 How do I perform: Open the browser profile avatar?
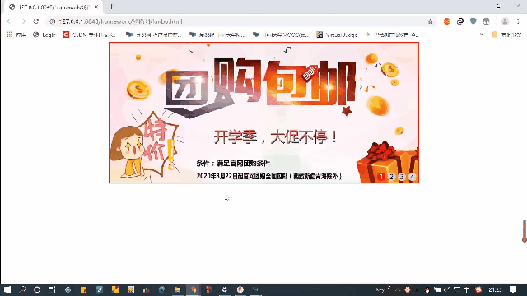505,21
